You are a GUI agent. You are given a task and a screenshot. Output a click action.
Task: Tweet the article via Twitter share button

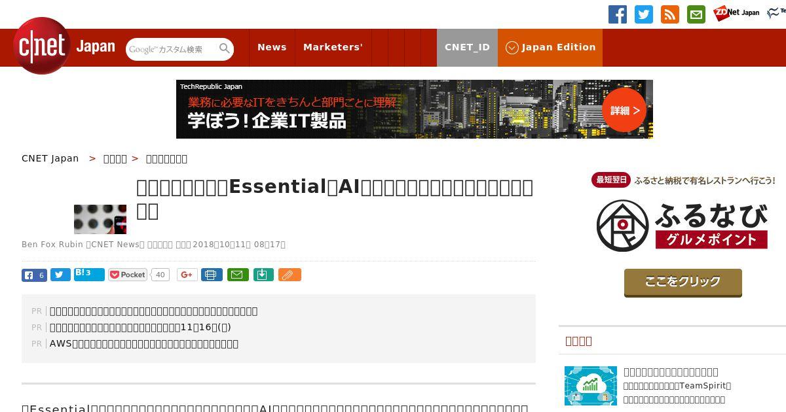(60, 275)
